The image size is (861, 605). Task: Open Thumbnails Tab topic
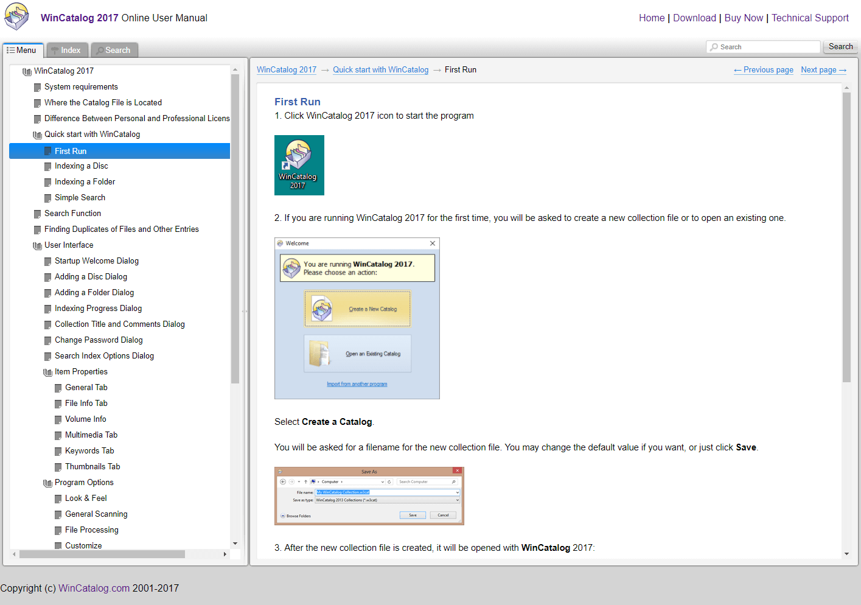[x=92, y=467]
